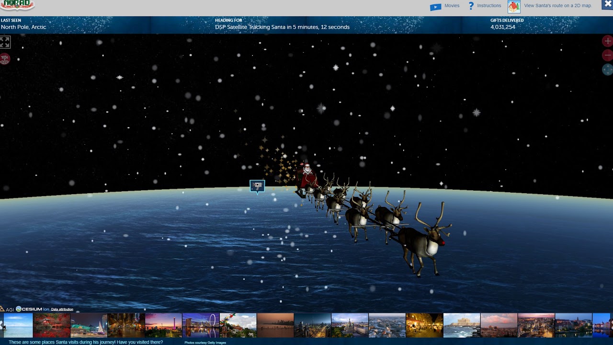The height and width of the screenshot is (345, 613).
Task: Close the 3D tracker with the X
Action: tap(608, 4)
